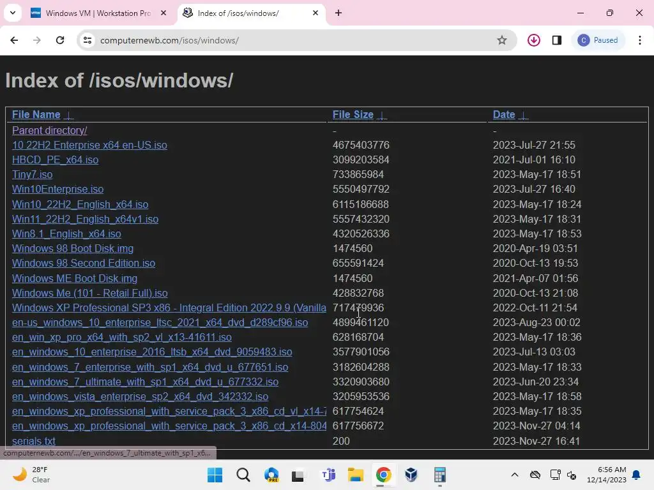
Task: Toggle the Chrome side panel
Action: tap(557, 40)
